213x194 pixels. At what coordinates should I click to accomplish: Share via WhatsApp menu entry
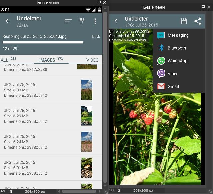(179, 61)
